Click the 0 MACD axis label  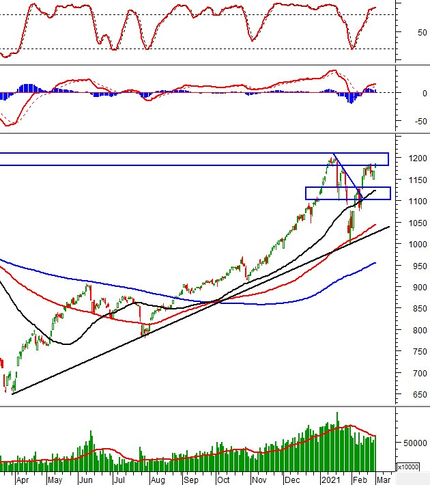(425, 93)
